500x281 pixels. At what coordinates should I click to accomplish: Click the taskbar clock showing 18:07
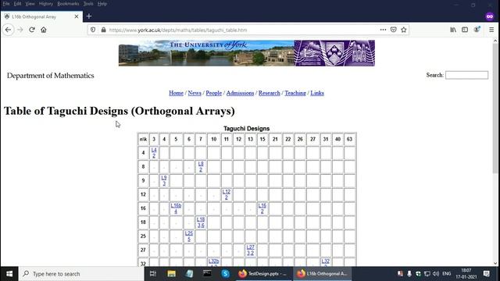click(x=466, y=274)
